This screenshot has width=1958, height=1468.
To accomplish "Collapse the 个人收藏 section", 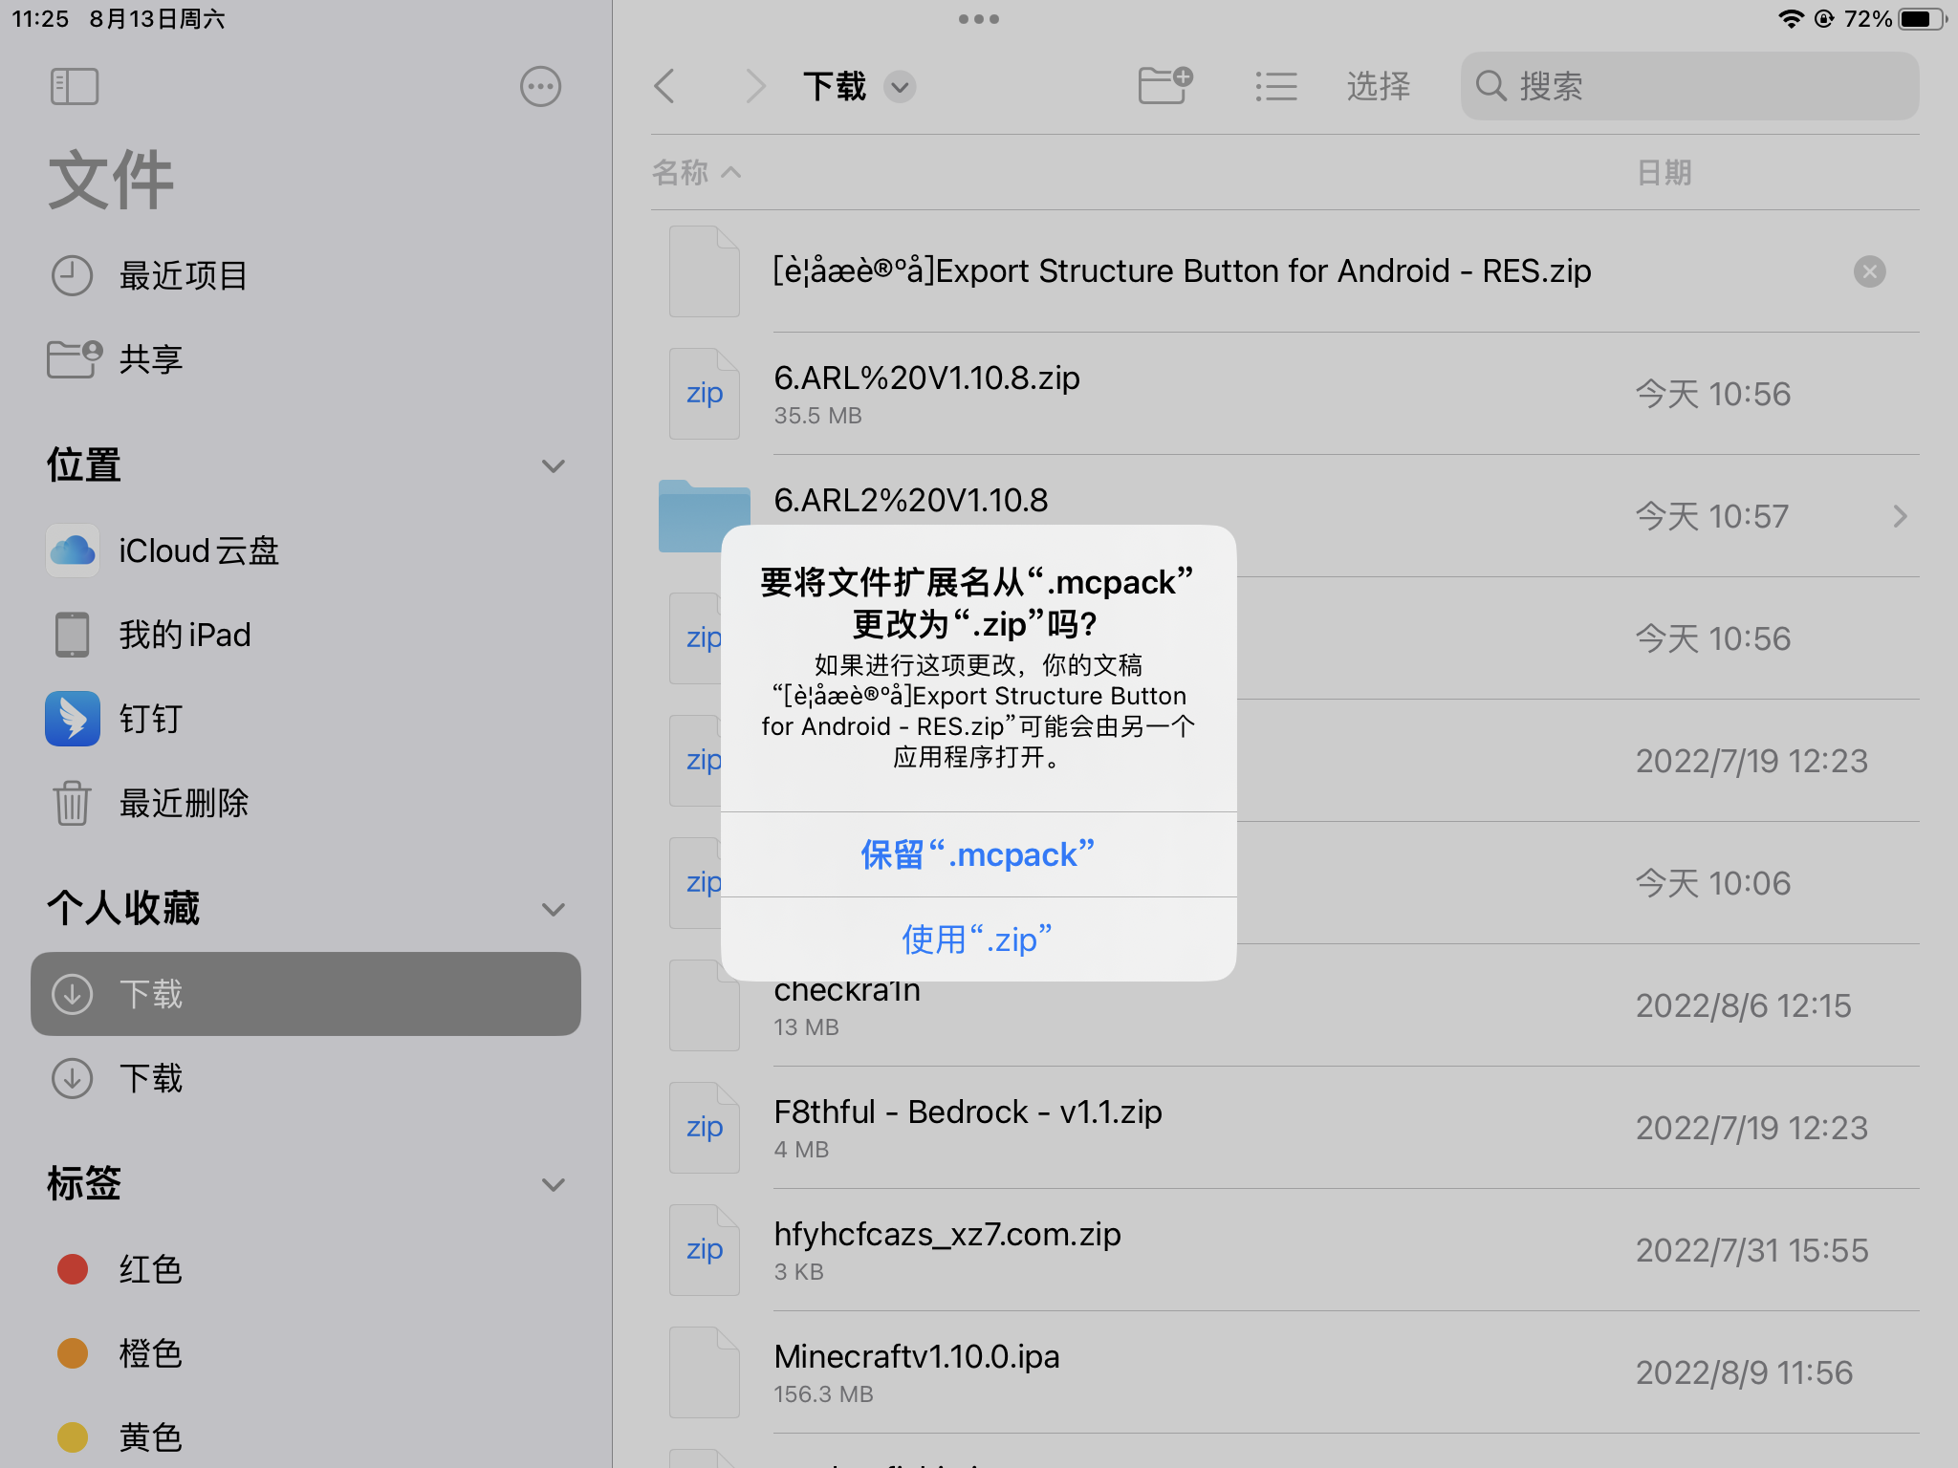I will point(554,909).
